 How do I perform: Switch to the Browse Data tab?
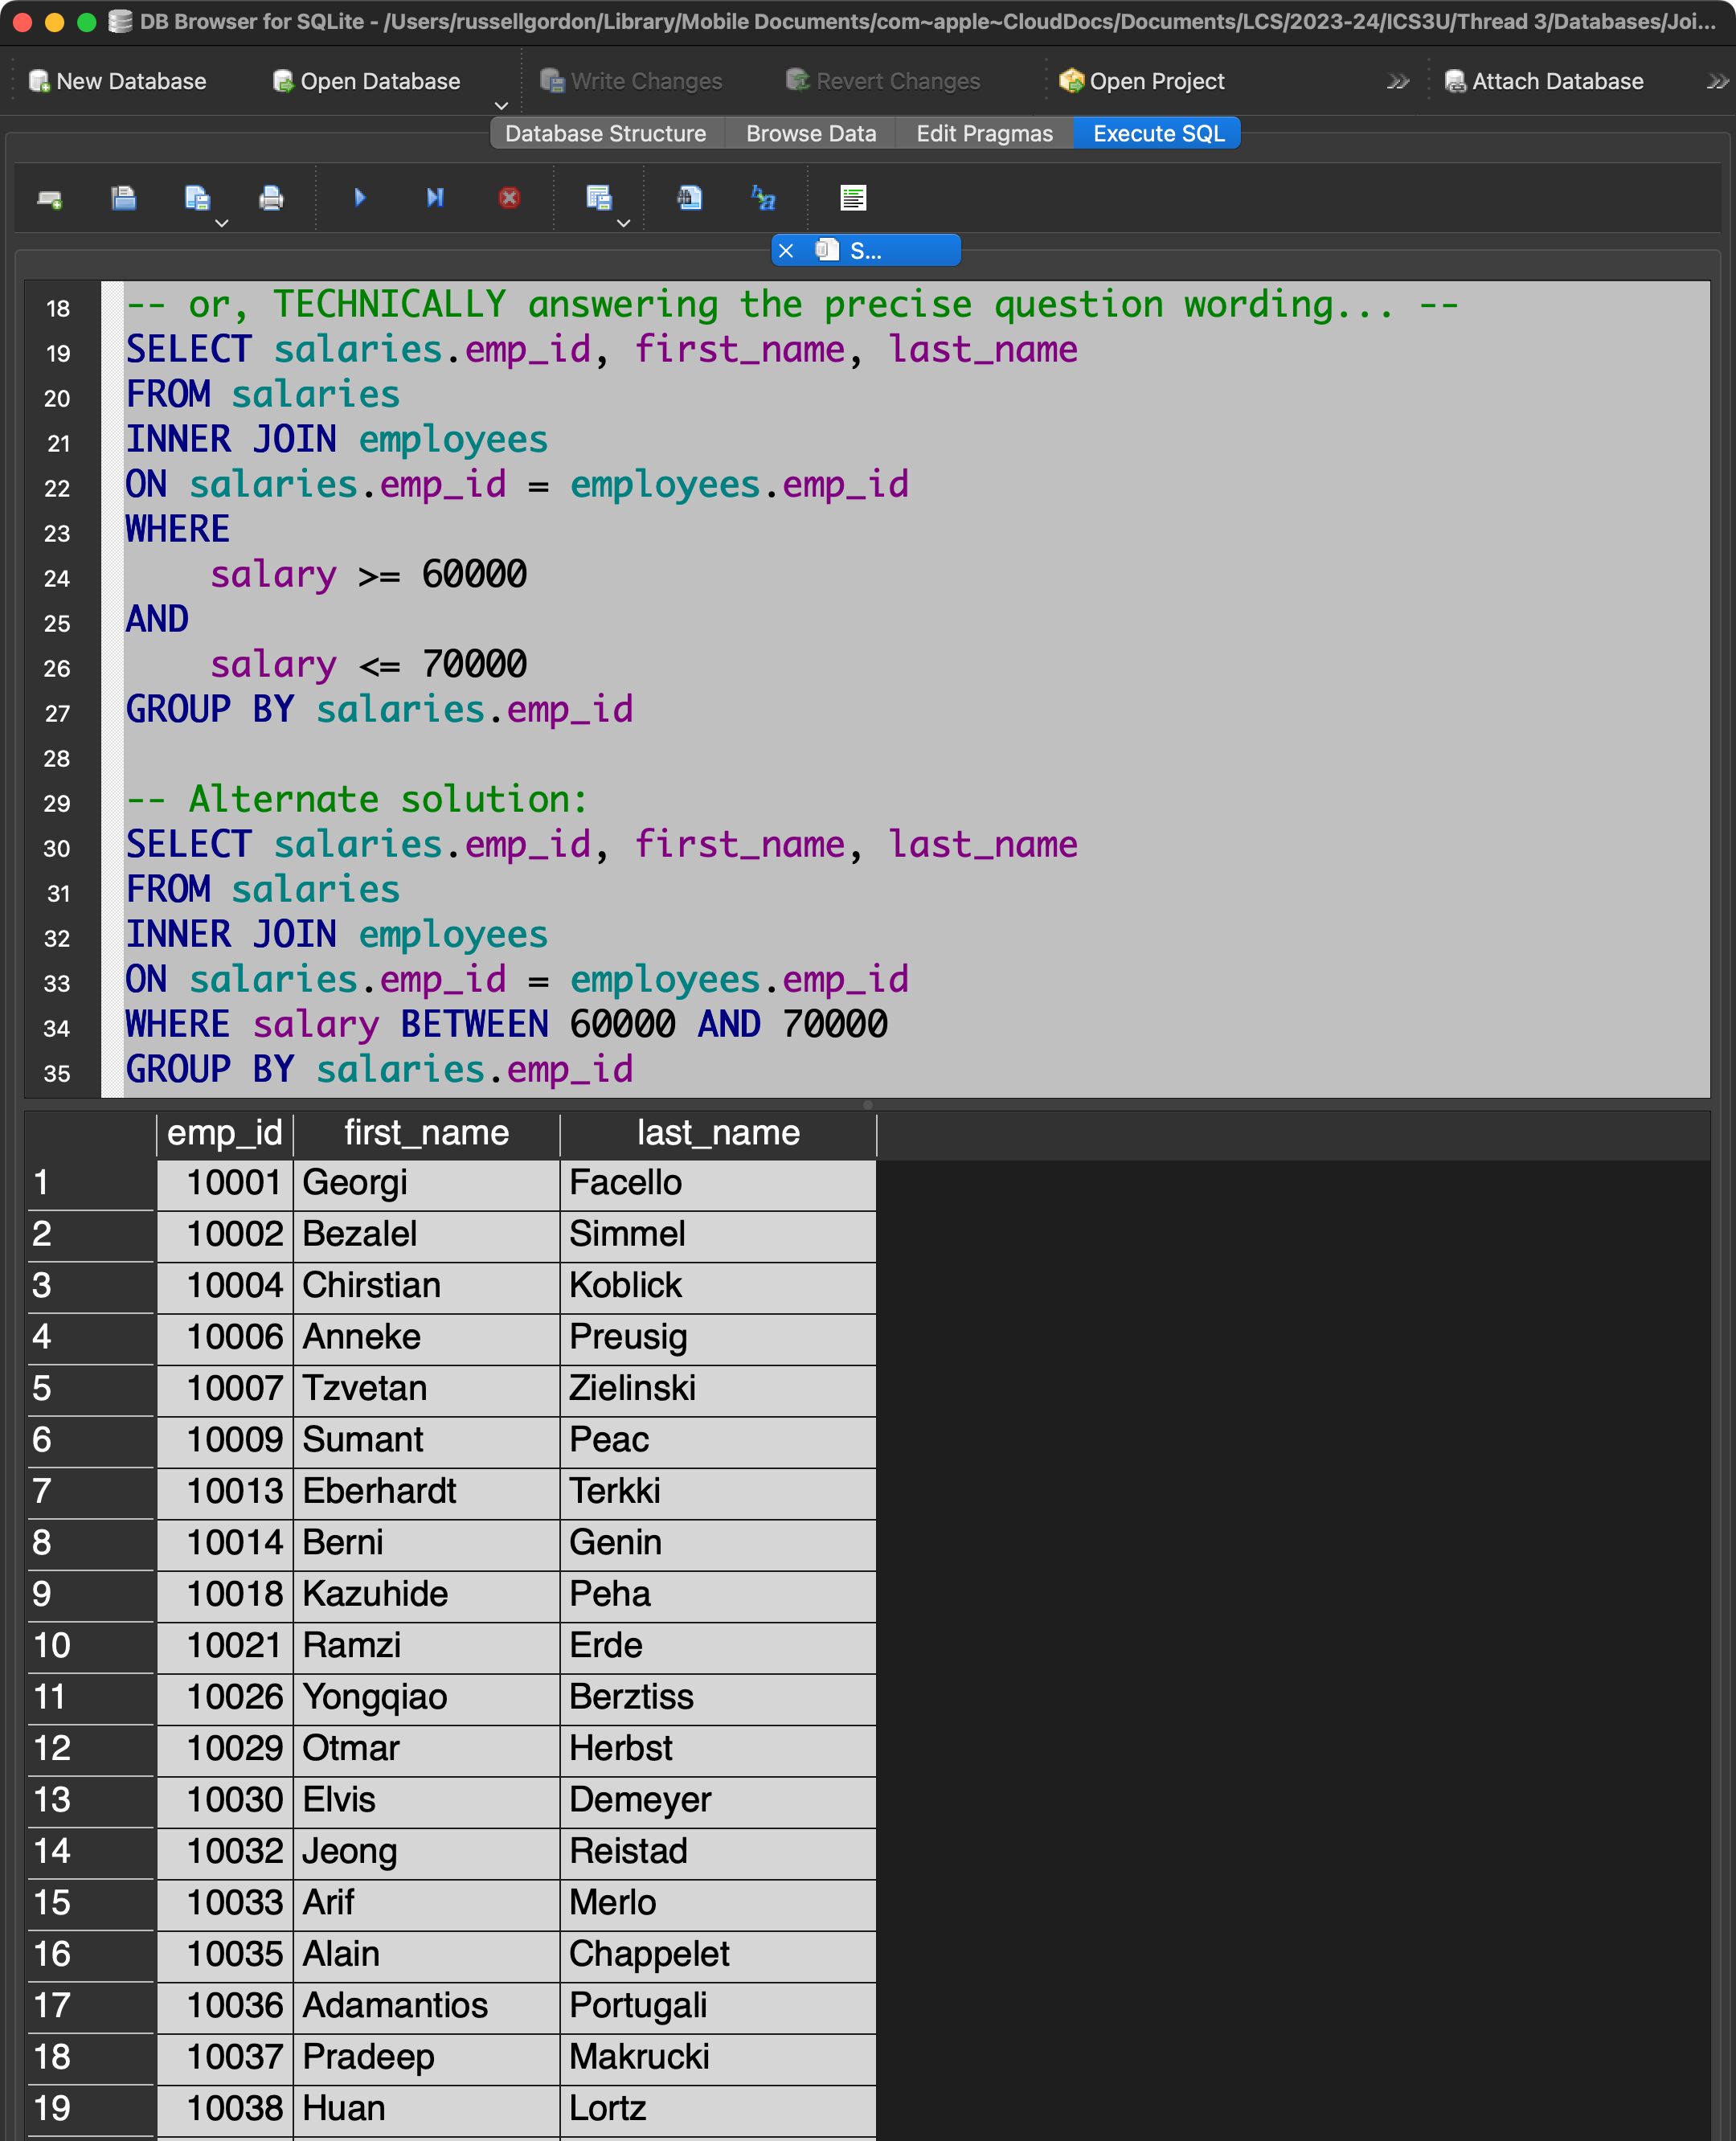click(810, 134)
